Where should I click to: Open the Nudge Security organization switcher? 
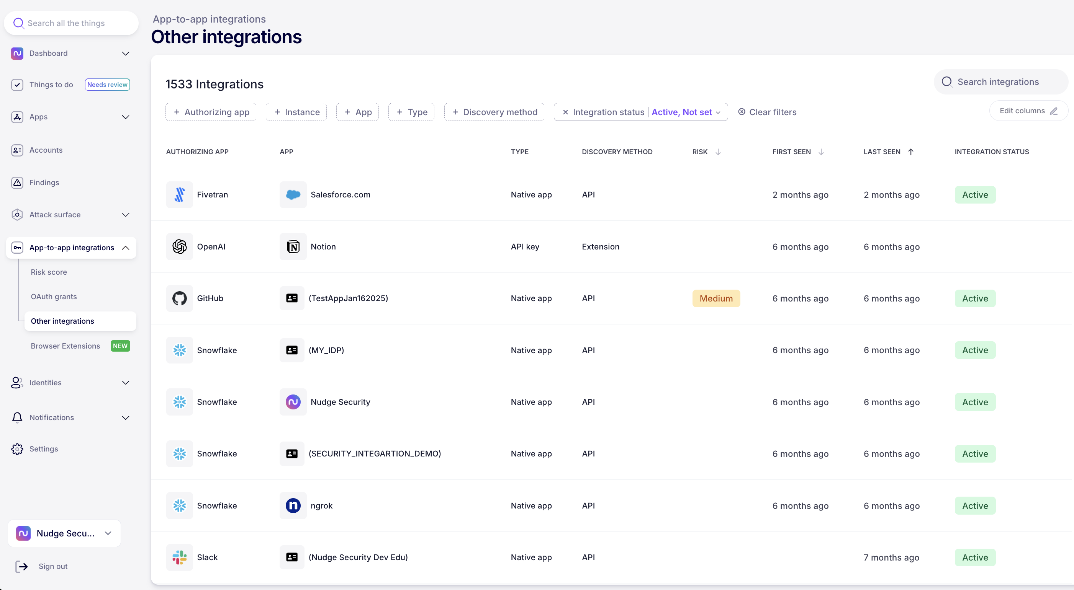(x=65, y=533)
